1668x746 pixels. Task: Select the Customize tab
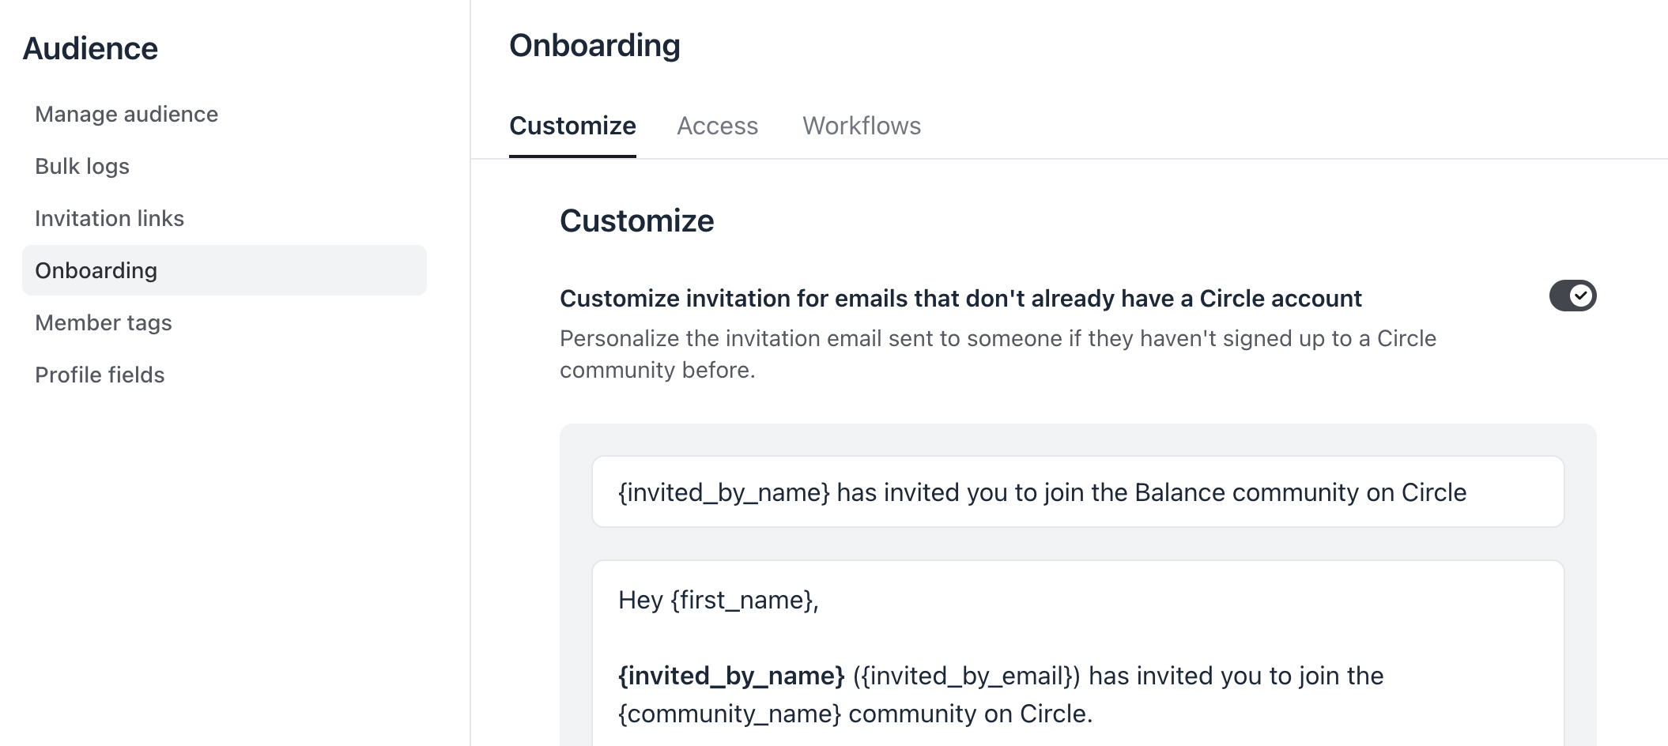[x=572, y=126]
